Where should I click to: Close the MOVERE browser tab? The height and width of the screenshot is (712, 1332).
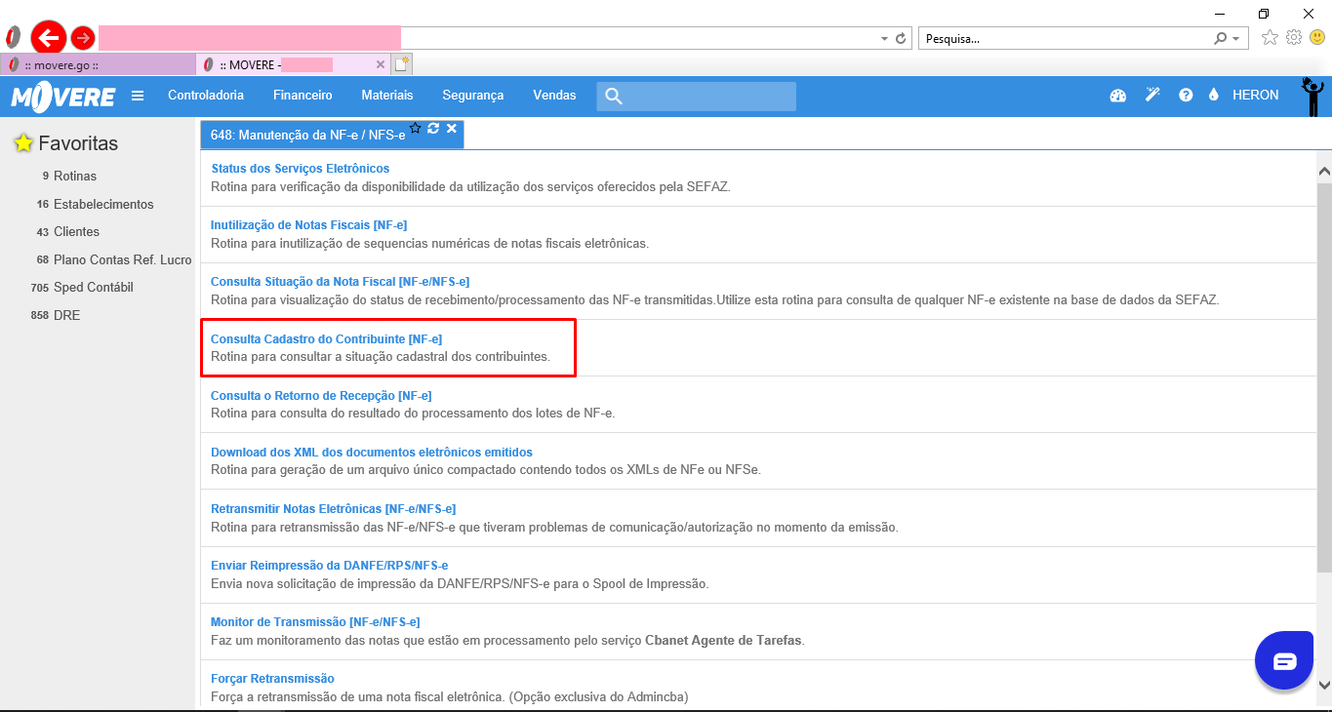(381, 64)
